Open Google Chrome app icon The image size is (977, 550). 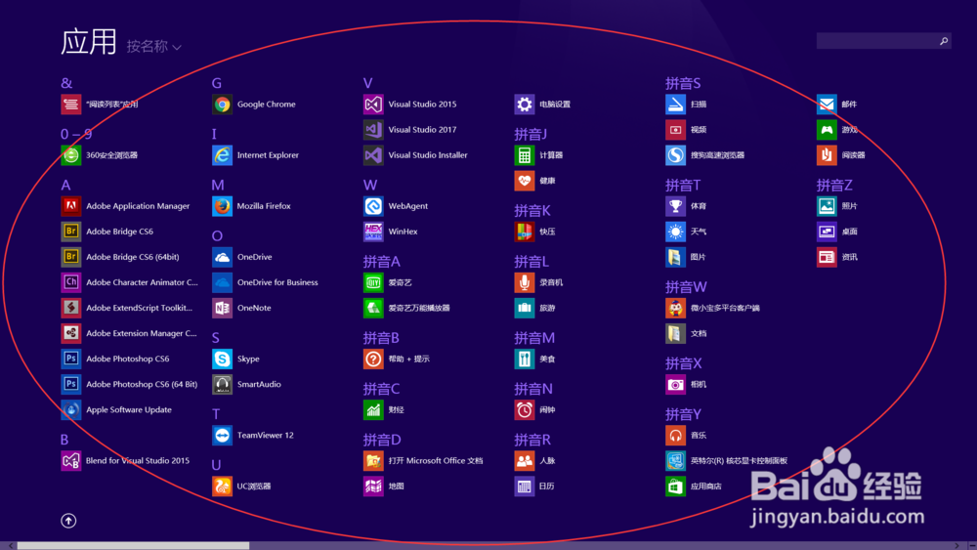[x=222, y=104]
